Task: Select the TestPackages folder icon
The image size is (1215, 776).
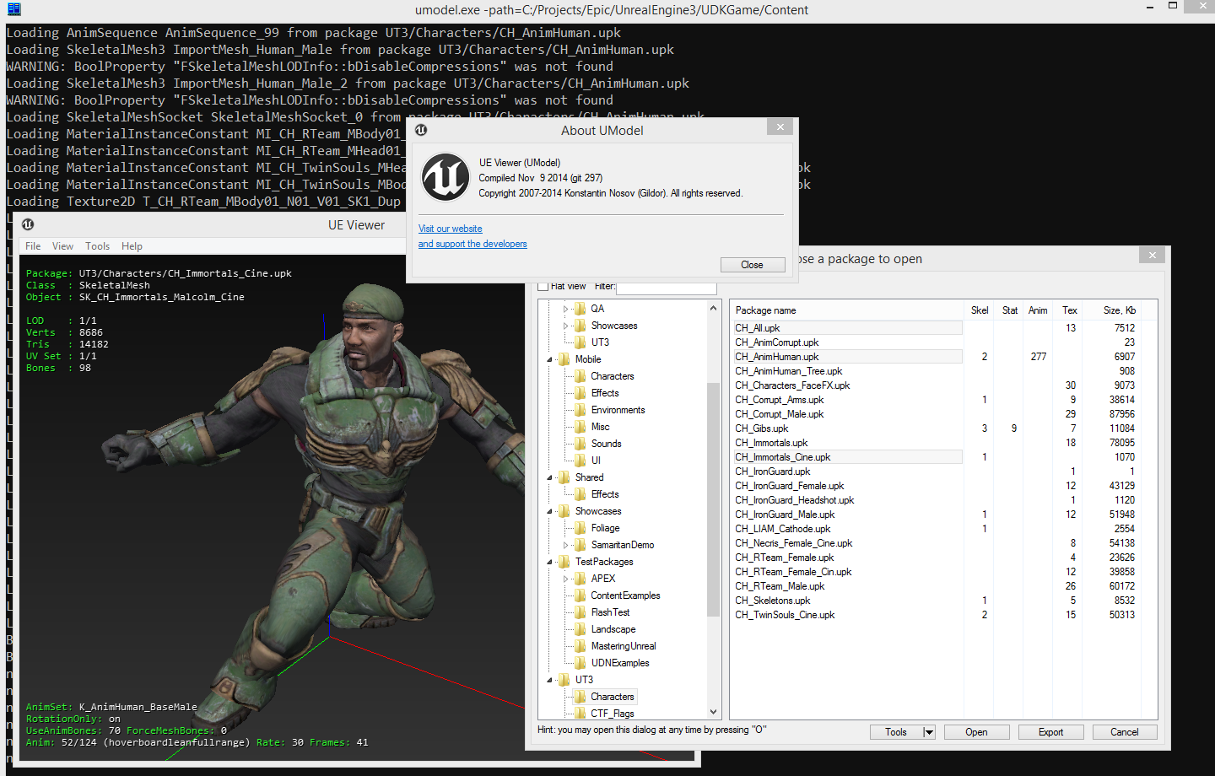Action: click(564, 562)
